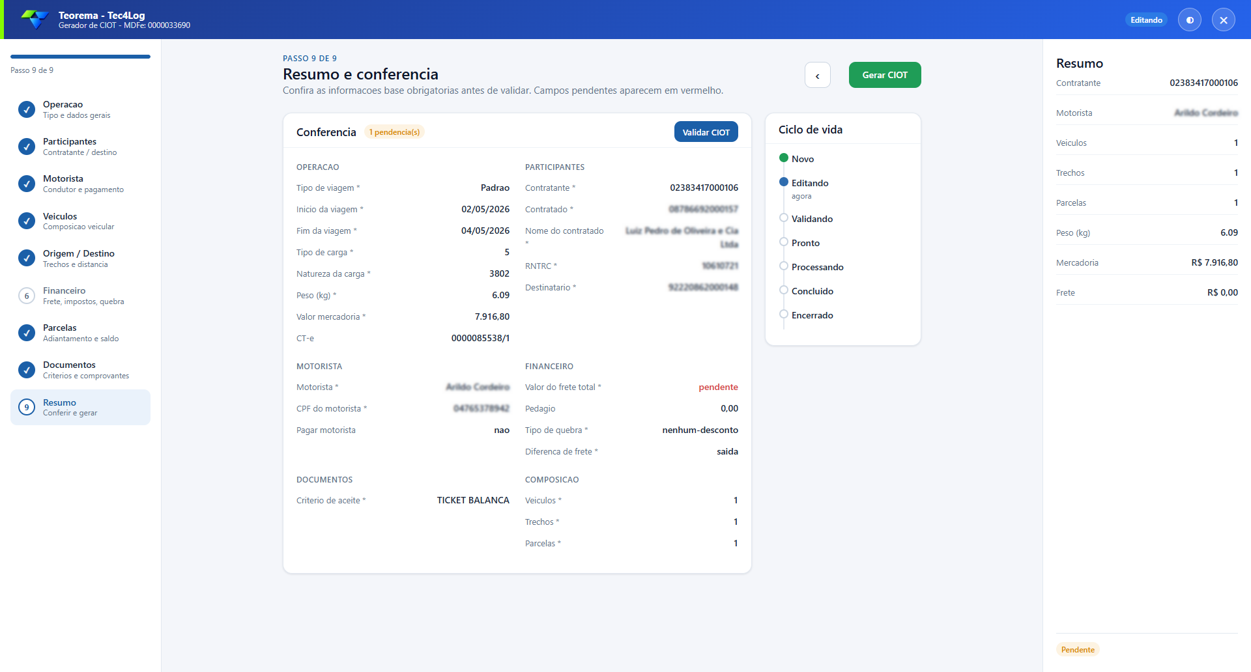Close the CIOT generator with X icon
Screen dimensions: 1251x672
1224,20
